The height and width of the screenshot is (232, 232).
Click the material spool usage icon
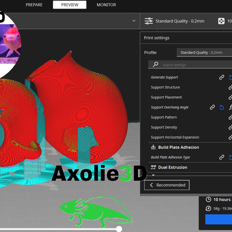click(x=209, y=209)
